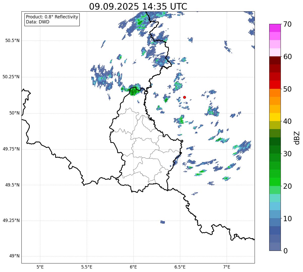This screenshot has height=272, width=303.
Task: Click the 6°E longitude label
Action: tap(133, 267)
